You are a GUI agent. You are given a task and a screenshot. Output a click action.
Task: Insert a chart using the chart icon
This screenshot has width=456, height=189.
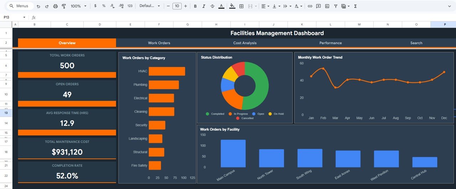327,6
